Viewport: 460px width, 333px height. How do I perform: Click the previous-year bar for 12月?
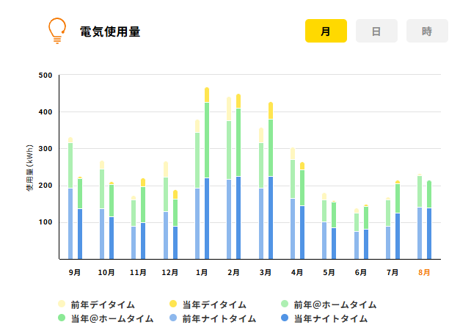coord(166,210)
